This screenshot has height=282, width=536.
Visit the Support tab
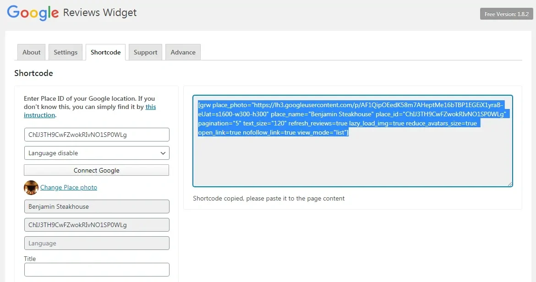click(x=145, y=52)
